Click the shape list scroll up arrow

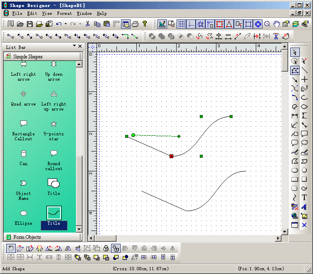click(x=79, y=65)
